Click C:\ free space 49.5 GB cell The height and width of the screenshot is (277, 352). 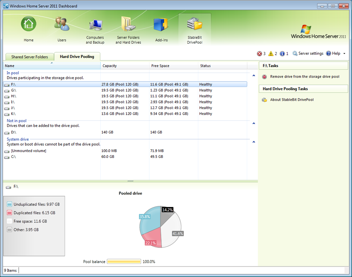(x=157, y=157)
